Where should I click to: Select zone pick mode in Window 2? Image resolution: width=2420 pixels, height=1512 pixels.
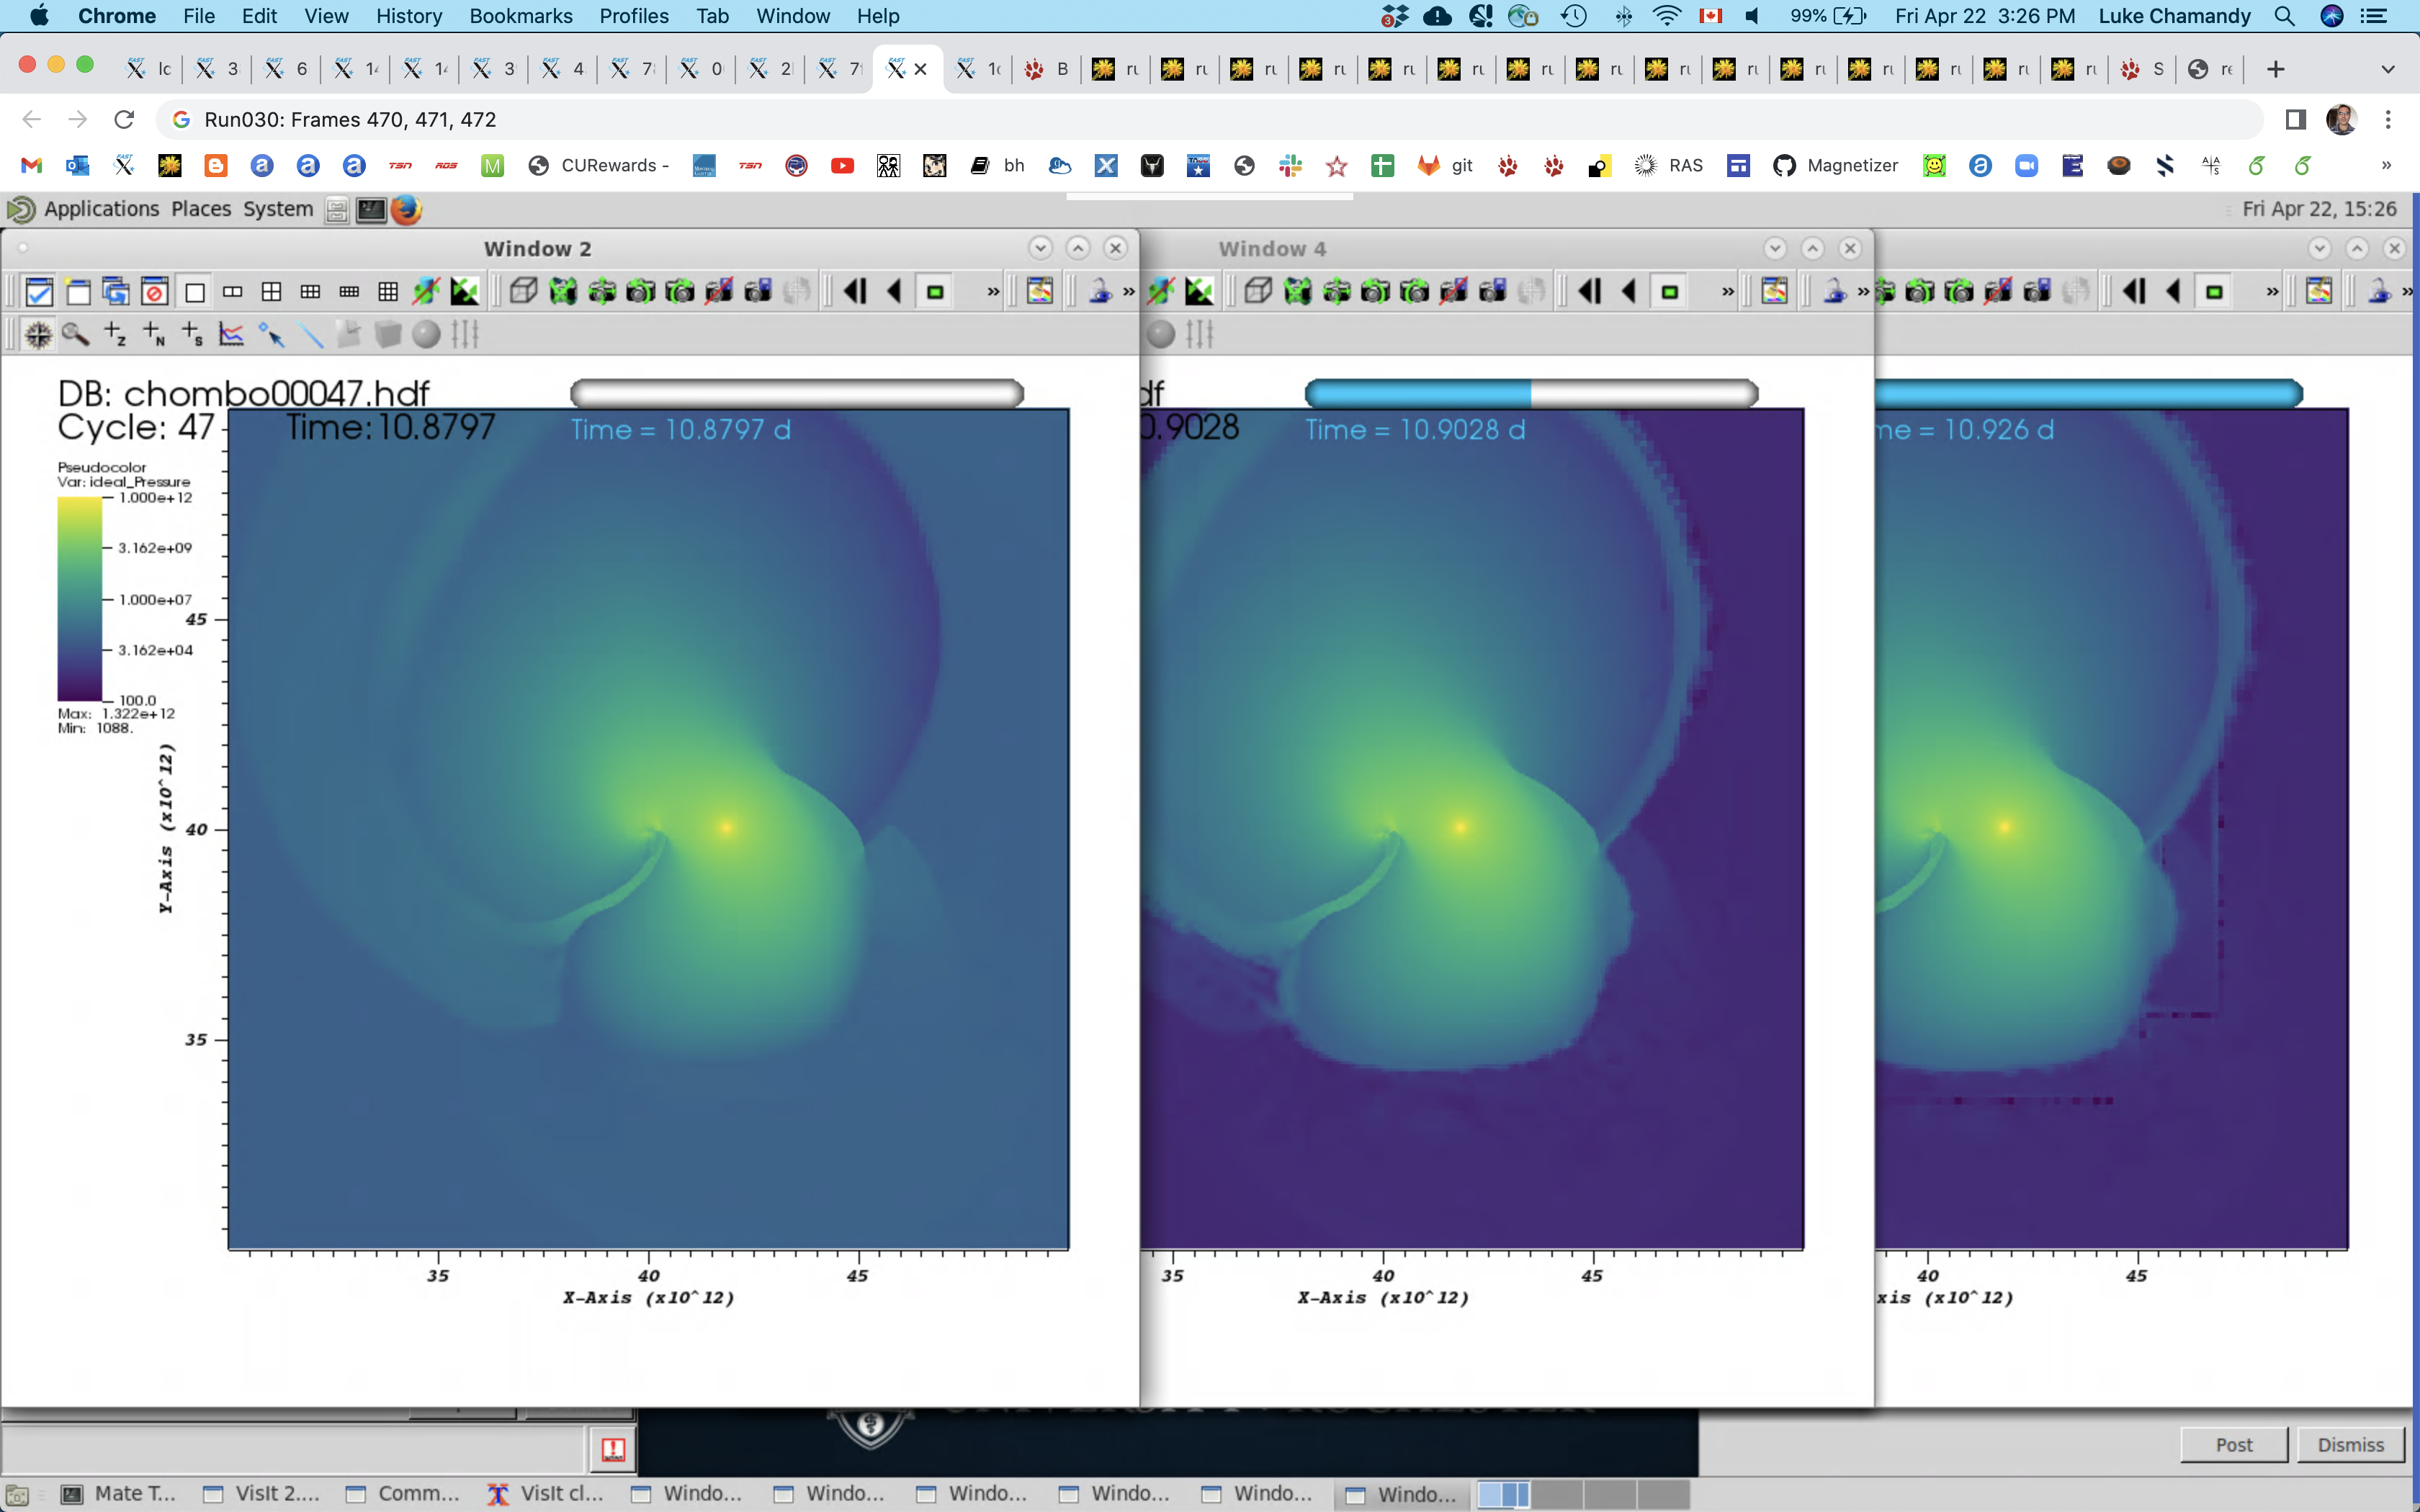tap(115, 334)
